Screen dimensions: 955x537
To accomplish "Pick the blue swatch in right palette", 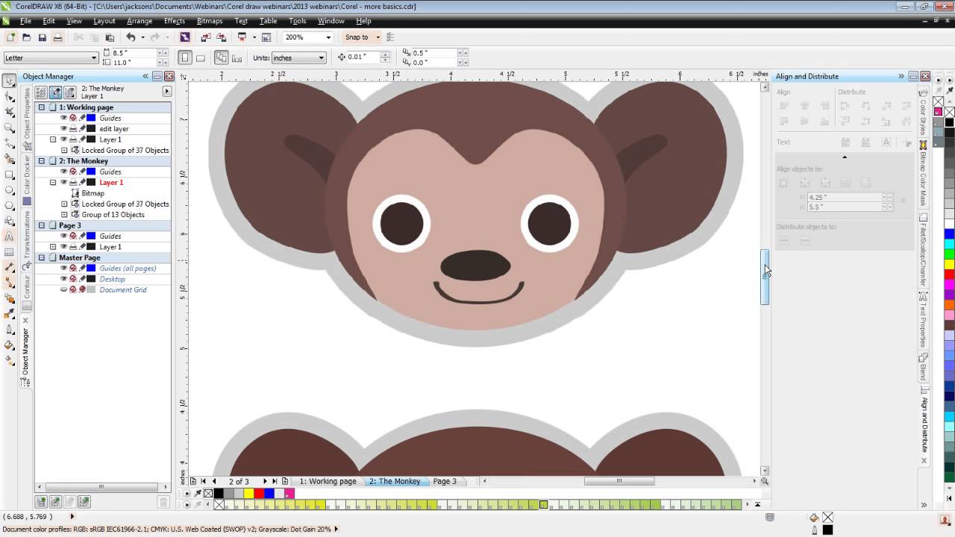I will [x=949, y=234].
